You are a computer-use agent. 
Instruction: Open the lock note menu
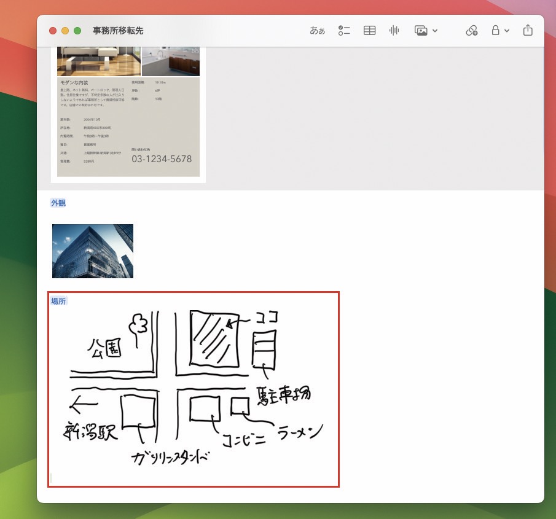(500, 31)
